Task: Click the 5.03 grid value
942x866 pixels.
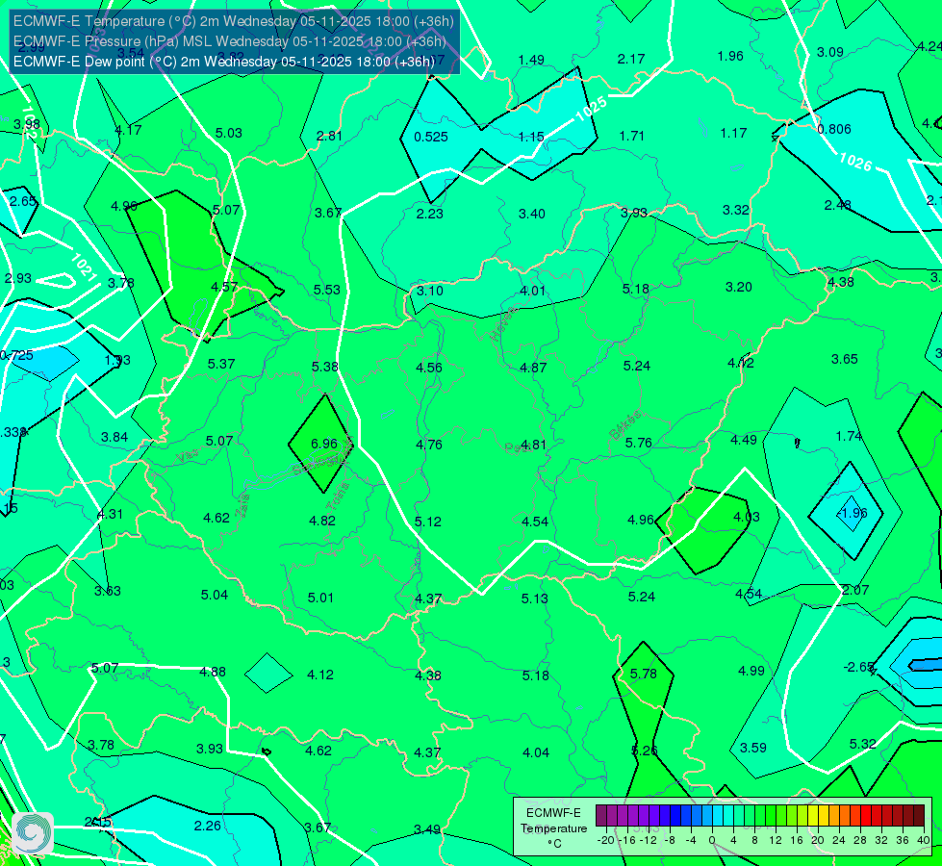Action: tap(228, 133)
